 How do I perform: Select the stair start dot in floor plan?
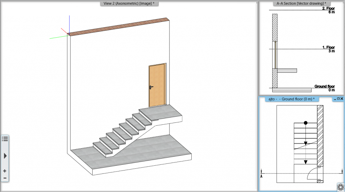[306, 123]
